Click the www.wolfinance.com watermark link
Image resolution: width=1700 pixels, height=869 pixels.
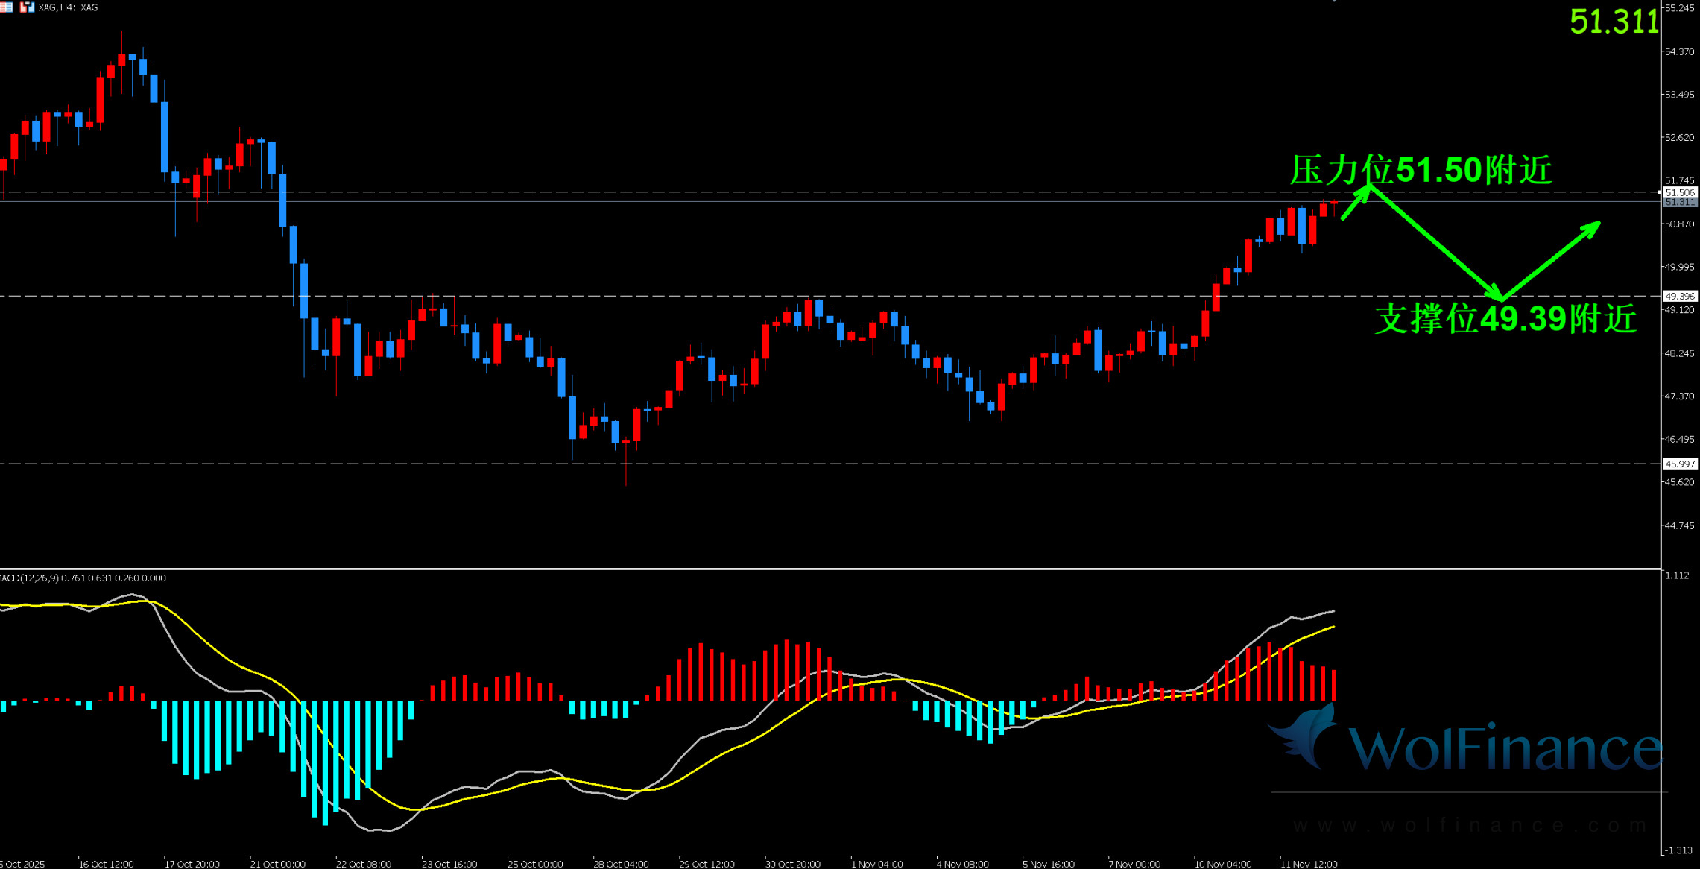[1470, 826]
